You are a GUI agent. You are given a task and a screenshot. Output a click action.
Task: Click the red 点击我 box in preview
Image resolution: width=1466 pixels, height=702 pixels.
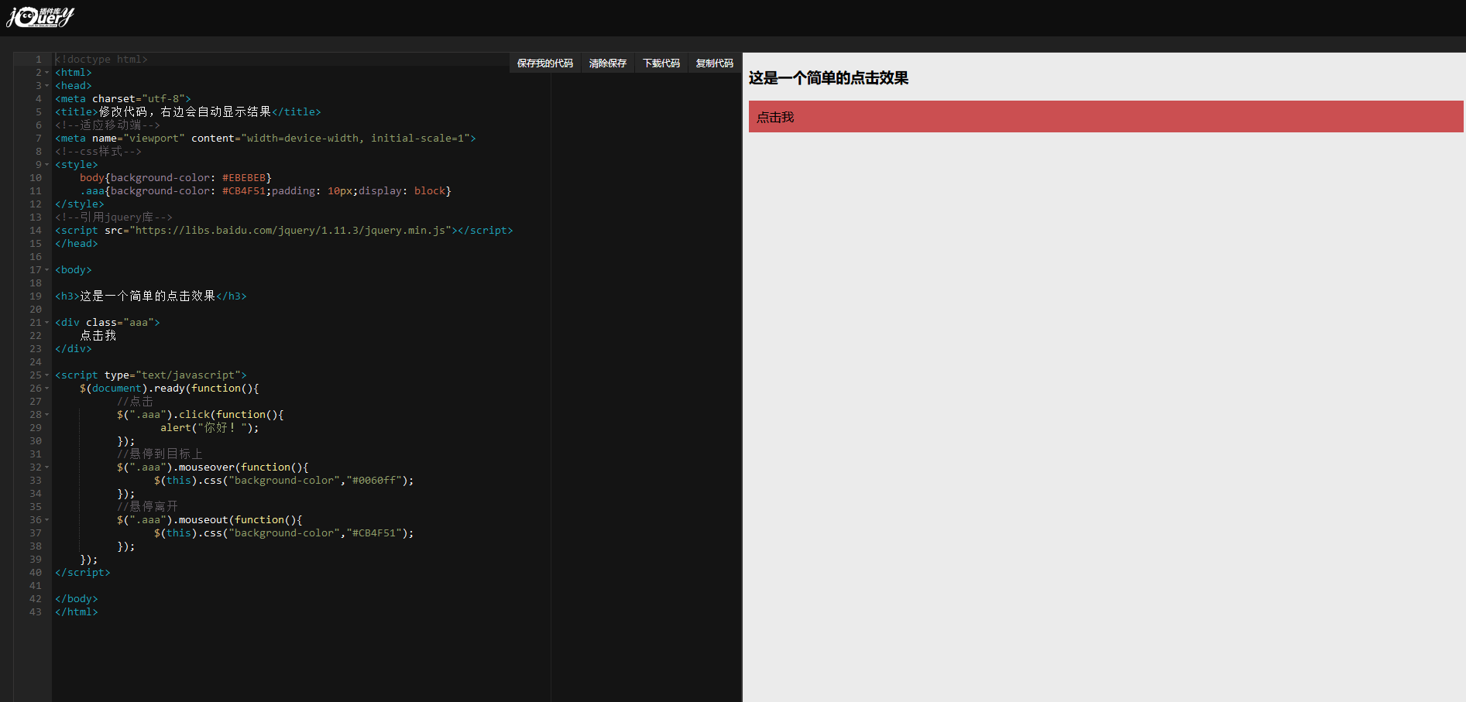[1106, 117]
